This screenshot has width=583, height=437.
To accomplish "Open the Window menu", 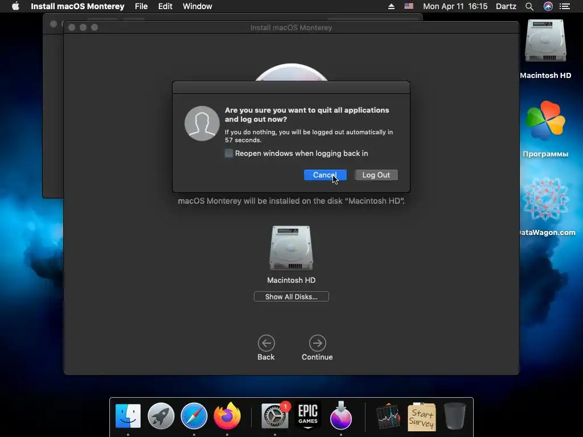I will 197,6.
